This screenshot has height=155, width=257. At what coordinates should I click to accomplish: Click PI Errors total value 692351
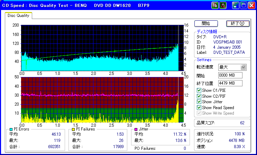click(x=54, y=147)
